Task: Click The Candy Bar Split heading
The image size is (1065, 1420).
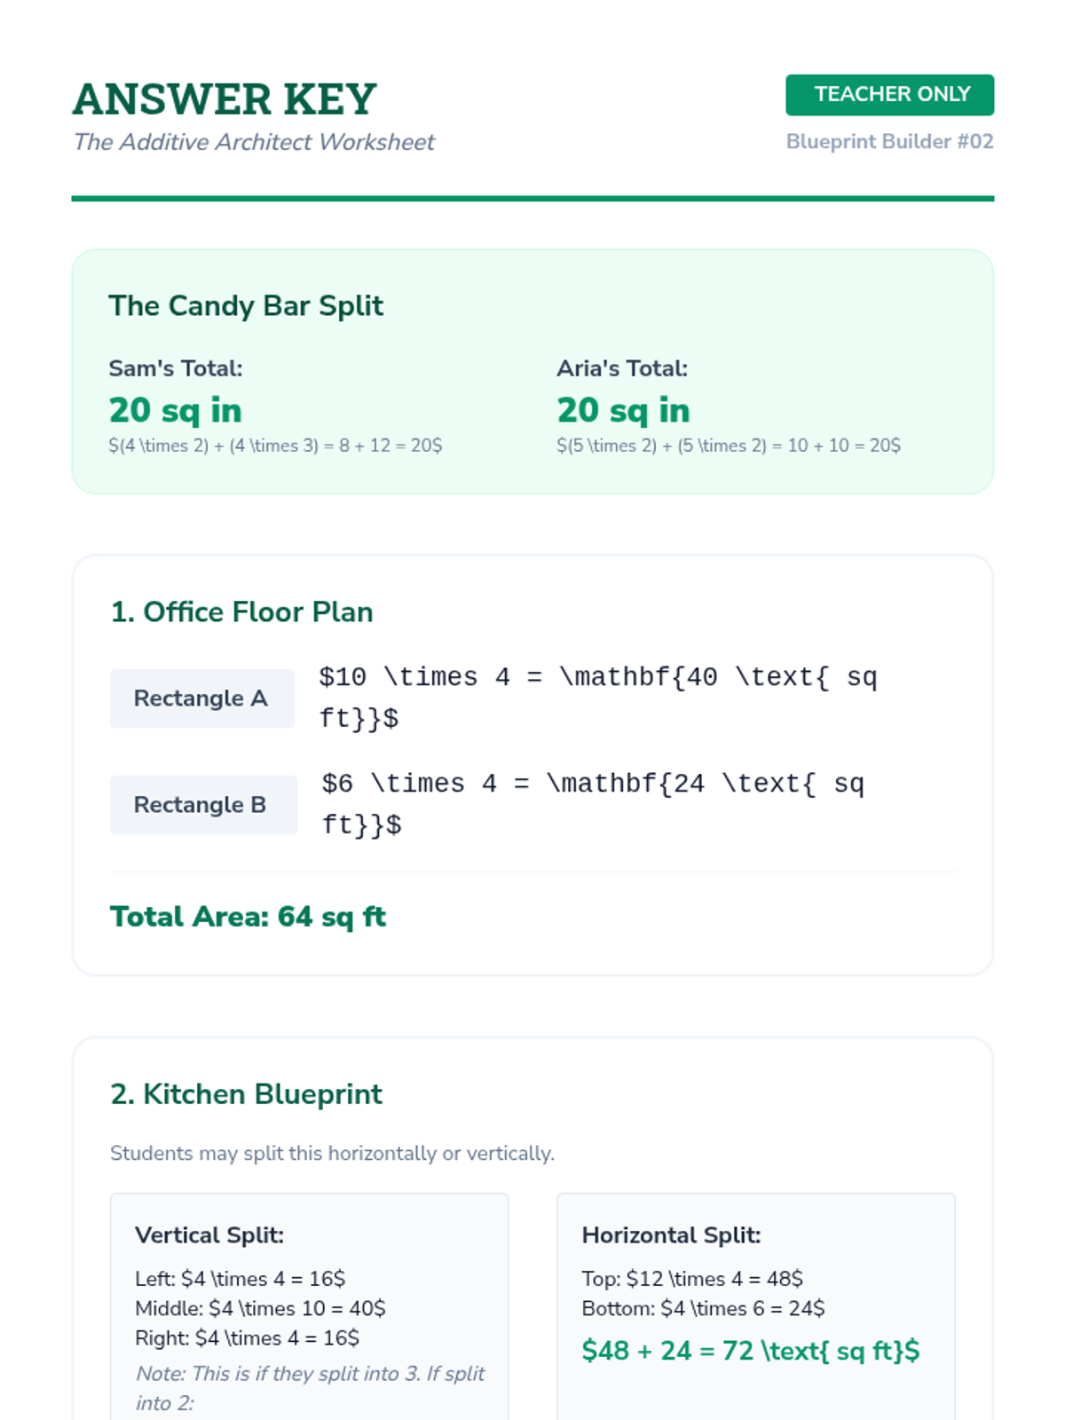Action: pos(246,306)
